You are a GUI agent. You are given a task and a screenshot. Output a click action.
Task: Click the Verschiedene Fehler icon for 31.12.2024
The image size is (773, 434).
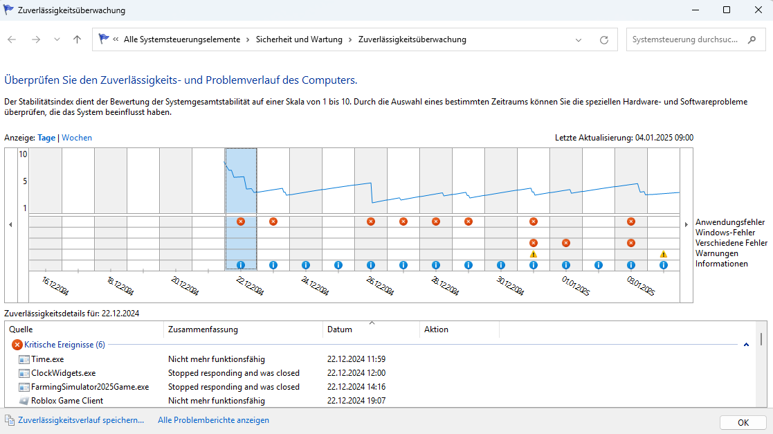pyautogui.click(x=534, y=243)
